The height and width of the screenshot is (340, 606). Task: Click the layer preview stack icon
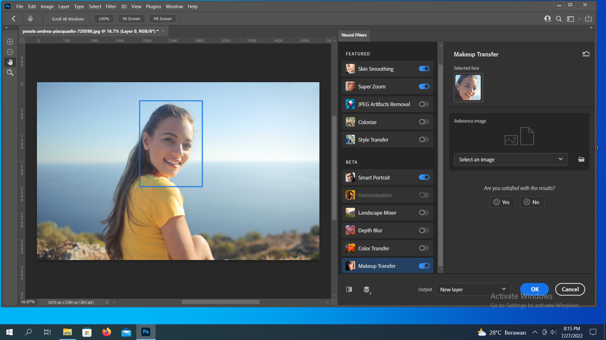tap(367, 290)
